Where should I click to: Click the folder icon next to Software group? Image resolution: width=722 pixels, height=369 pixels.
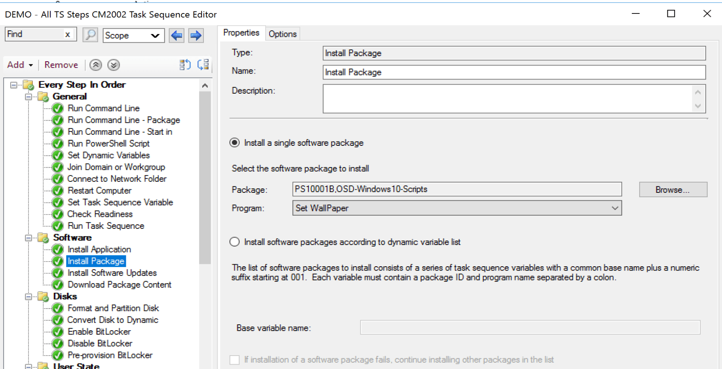[44, 237]
